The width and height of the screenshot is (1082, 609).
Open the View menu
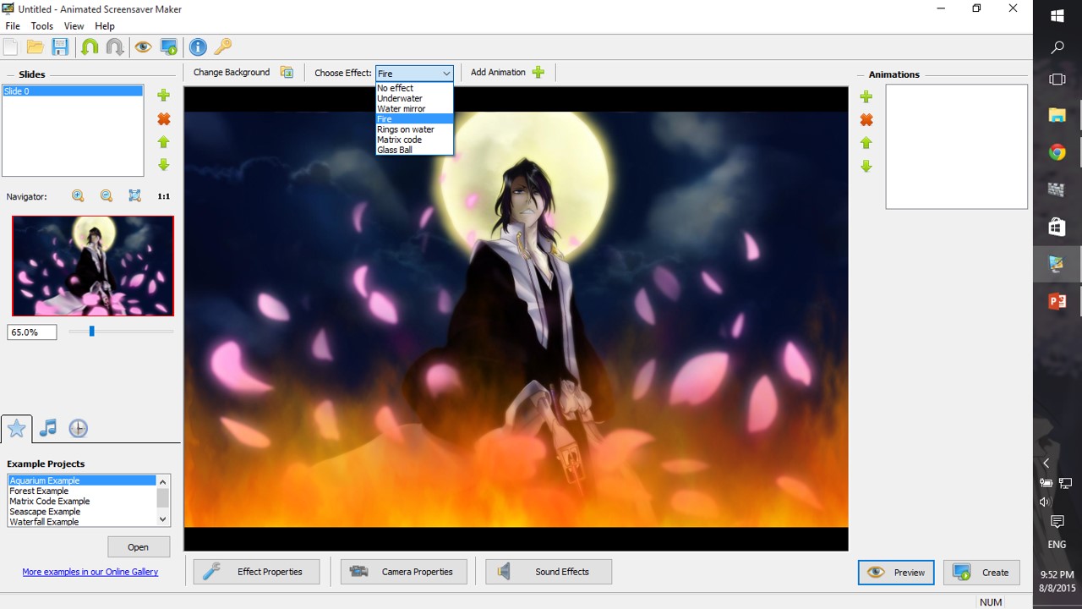[x=74, y=26]
